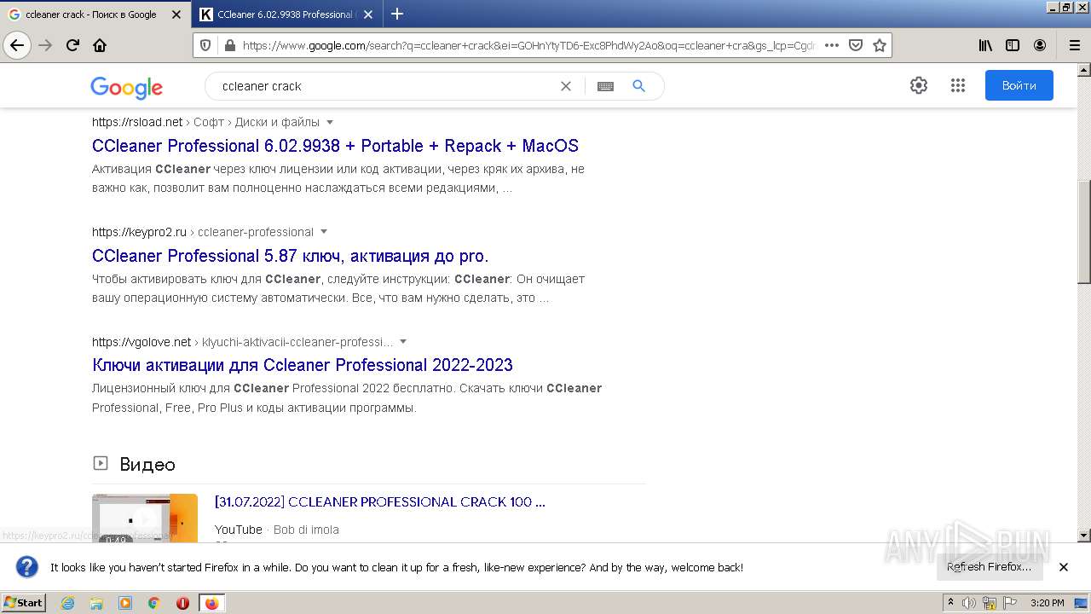Click the Refresh Firefox… button
Image resolution: width=1091 pixels, height=614 pixels.
989,567
